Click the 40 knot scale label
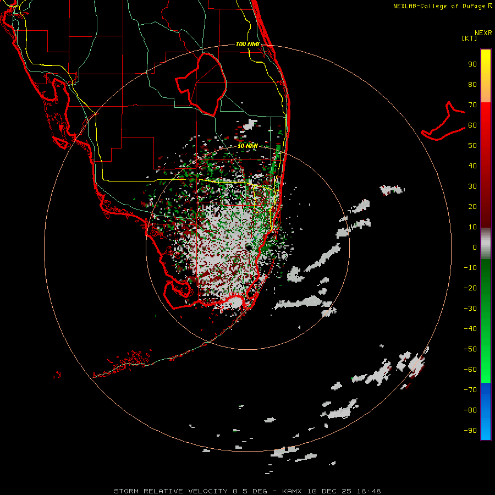Screen dimensions: 495x495 [x=472, y=166]
